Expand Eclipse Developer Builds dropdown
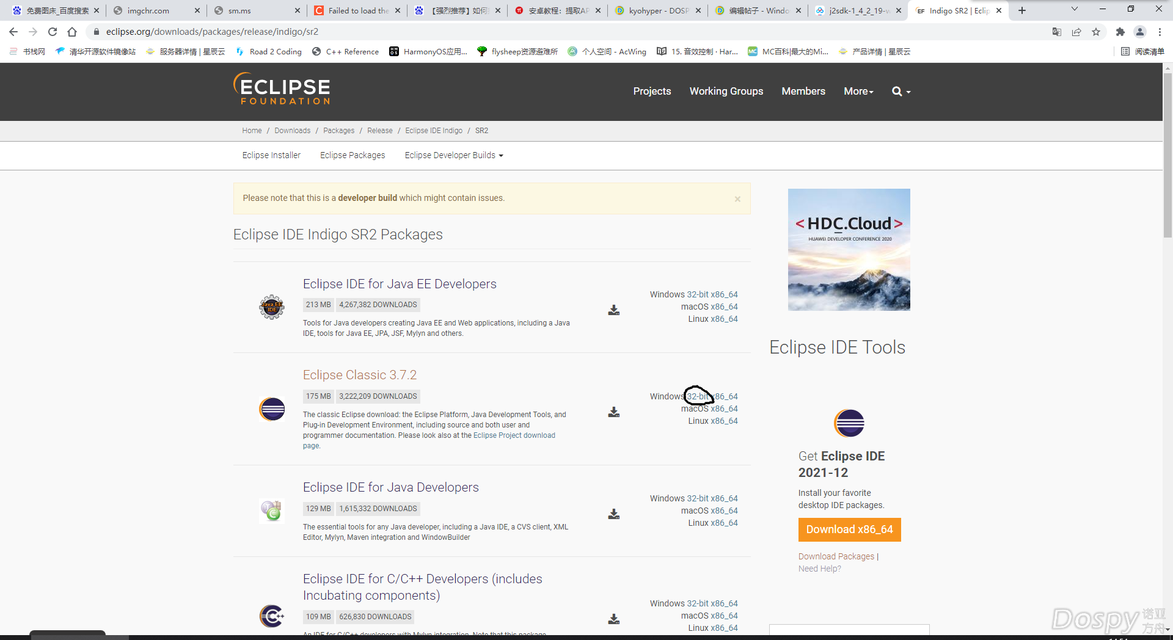Image resolution: width=1173 pixels, height=640 pixels. tap(454, 156)
